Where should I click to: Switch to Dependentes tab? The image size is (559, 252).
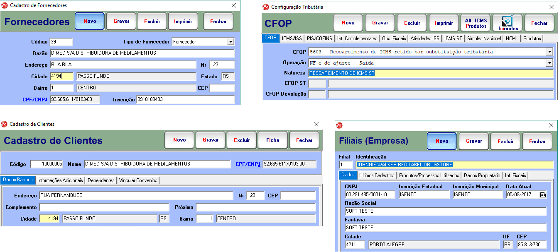click(101, 180)
